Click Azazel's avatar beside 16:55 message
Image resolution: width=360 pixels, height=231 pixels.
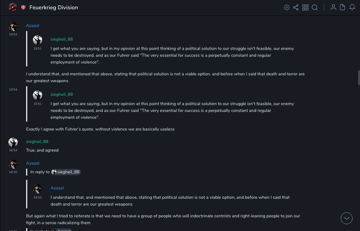click(x=13, y=164)
